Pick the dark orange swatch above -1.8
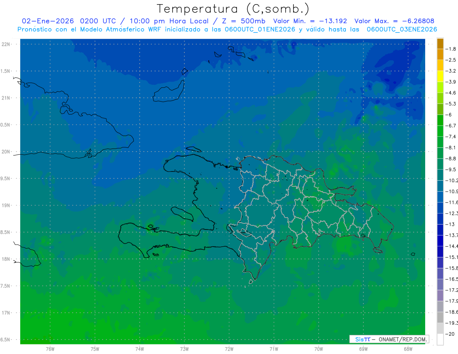The height and width of the screenshot is (354, 458). [440, 44]
